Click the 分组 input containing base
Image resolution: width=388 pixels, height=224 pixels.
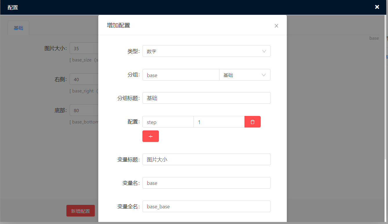click(181, 75)
